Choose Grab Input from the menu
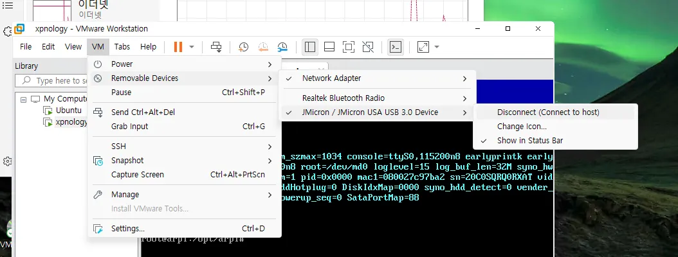 [184, 127]
